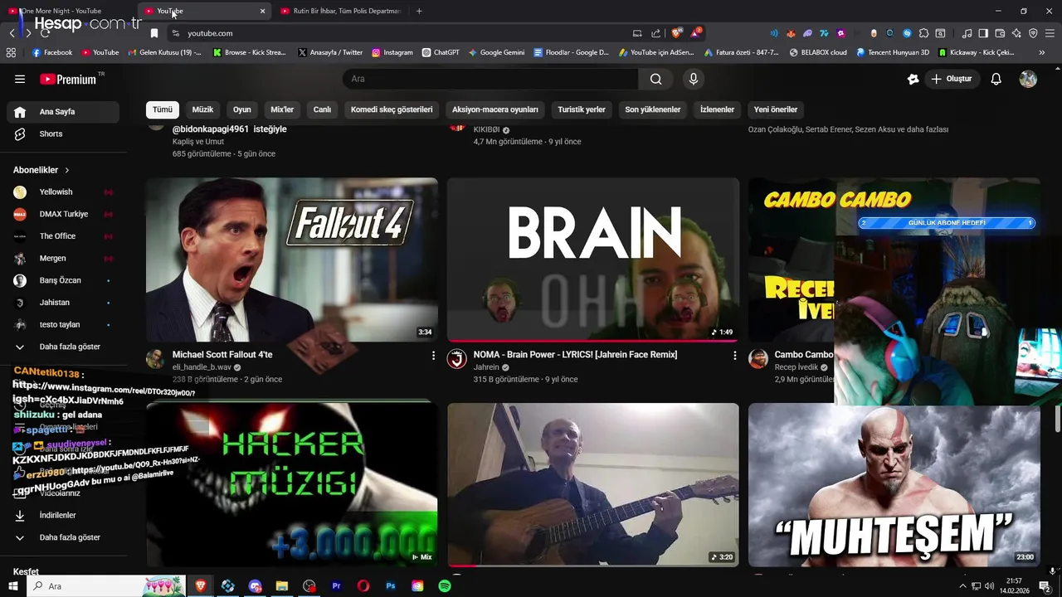
Task: Open Brave wallet icon in toolbar
Action: coord(1000,33)
